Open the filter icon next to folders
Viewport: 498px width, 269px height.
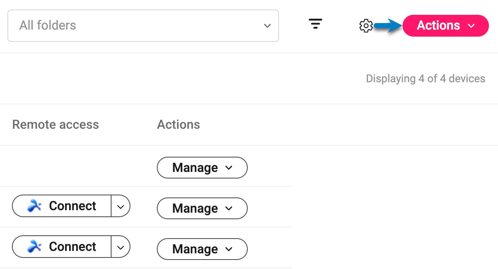click(316, 24)
